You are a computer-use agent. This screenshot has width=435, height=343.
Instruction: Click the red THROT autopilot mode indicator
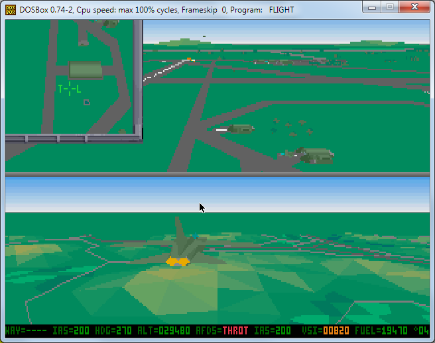[235, 330]
